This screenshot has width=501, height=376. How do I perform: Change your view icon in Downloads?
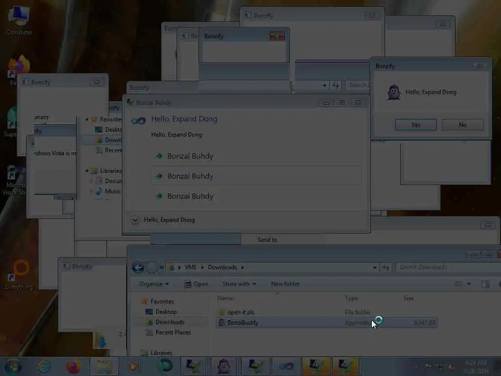458,284
